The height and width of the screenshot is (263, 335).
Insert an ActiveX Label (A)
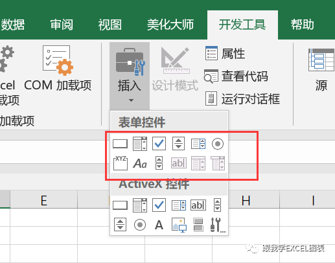pyautogui.click(x=159, y=225)
